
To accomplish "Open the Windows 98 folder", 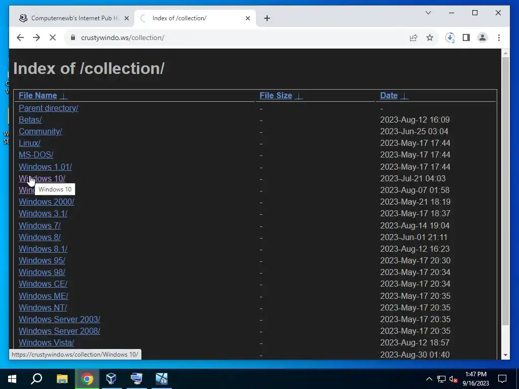I will pos(42,272).
